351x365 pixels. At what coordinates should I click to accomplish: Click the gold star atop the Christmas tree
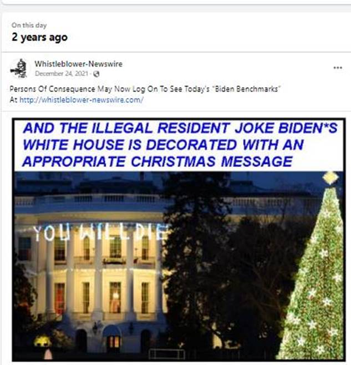point(330,178)
